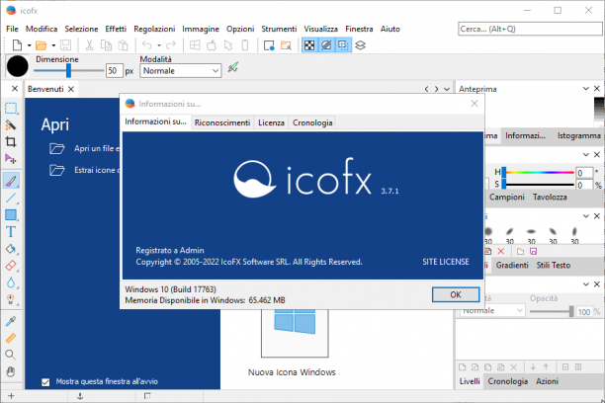Image resolution: width=605 pixels, height=403 pixels.
Task: Switch to the Istogramma tab
Action: (578, 135)
